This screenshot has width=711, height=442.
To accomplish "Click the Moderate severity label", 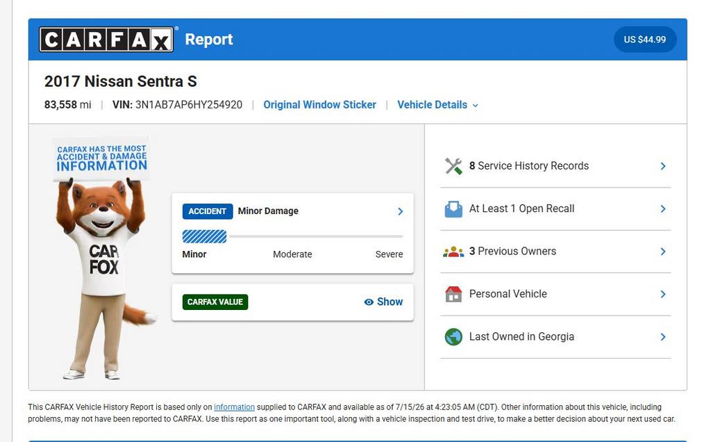I will click(292, 254).
